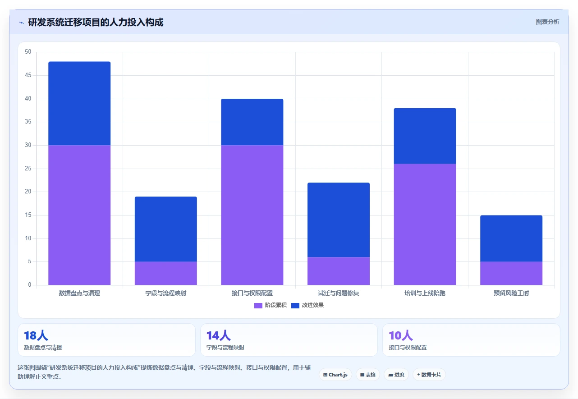The image size is (578, 399).
Task: Click the 表格 tag pill
Action: [x=367, y=375]
